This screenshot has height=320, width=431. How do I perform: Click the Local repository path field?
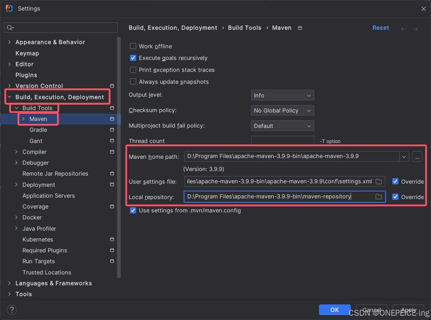pyautogui.click(x=284, y=197)
